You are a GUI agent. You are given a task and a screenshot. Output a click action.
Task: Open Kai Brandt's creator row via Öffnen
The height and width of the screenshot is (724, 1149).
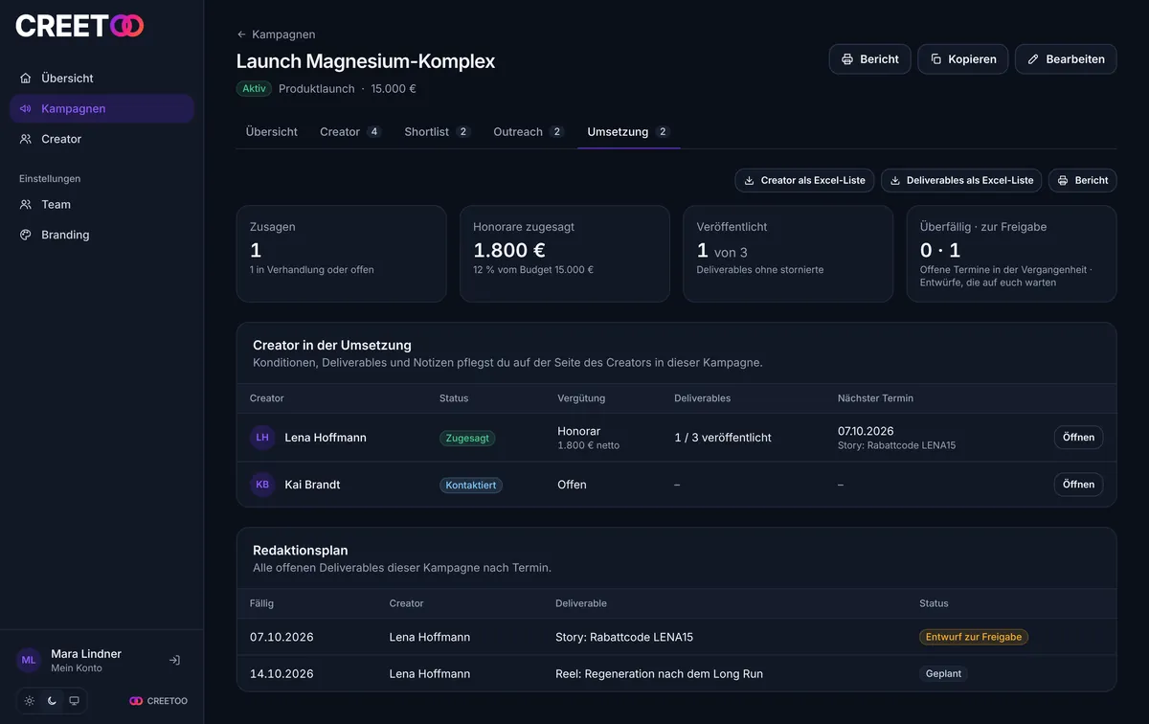pos(1078,485)
